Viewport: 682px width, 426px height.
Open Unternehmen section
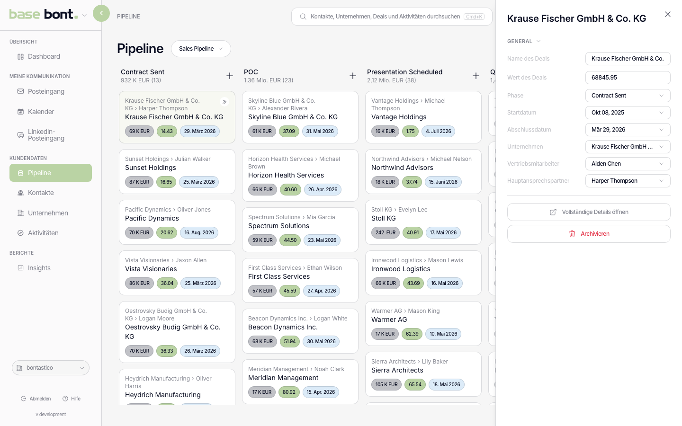(x=51, y=213)
